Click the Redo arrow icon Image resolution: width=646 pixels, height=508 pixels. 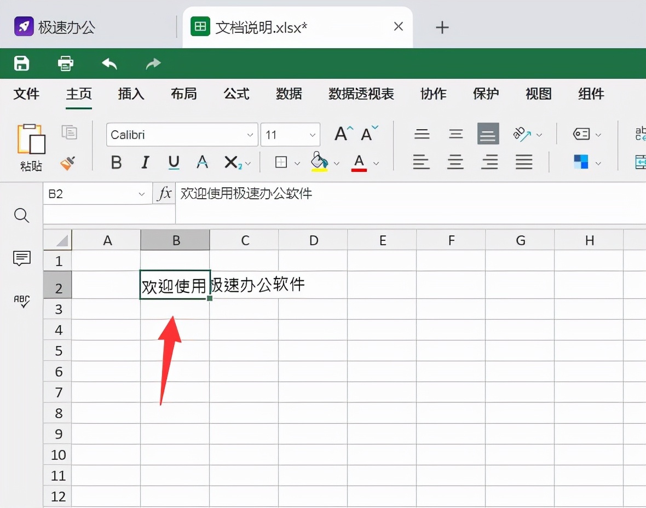[153, 63]
